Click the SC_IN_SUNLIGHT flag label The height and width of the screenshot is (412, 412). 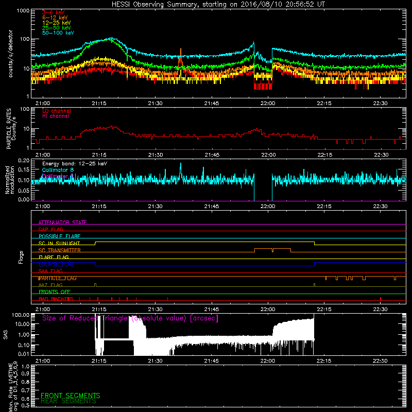point(59,243)
